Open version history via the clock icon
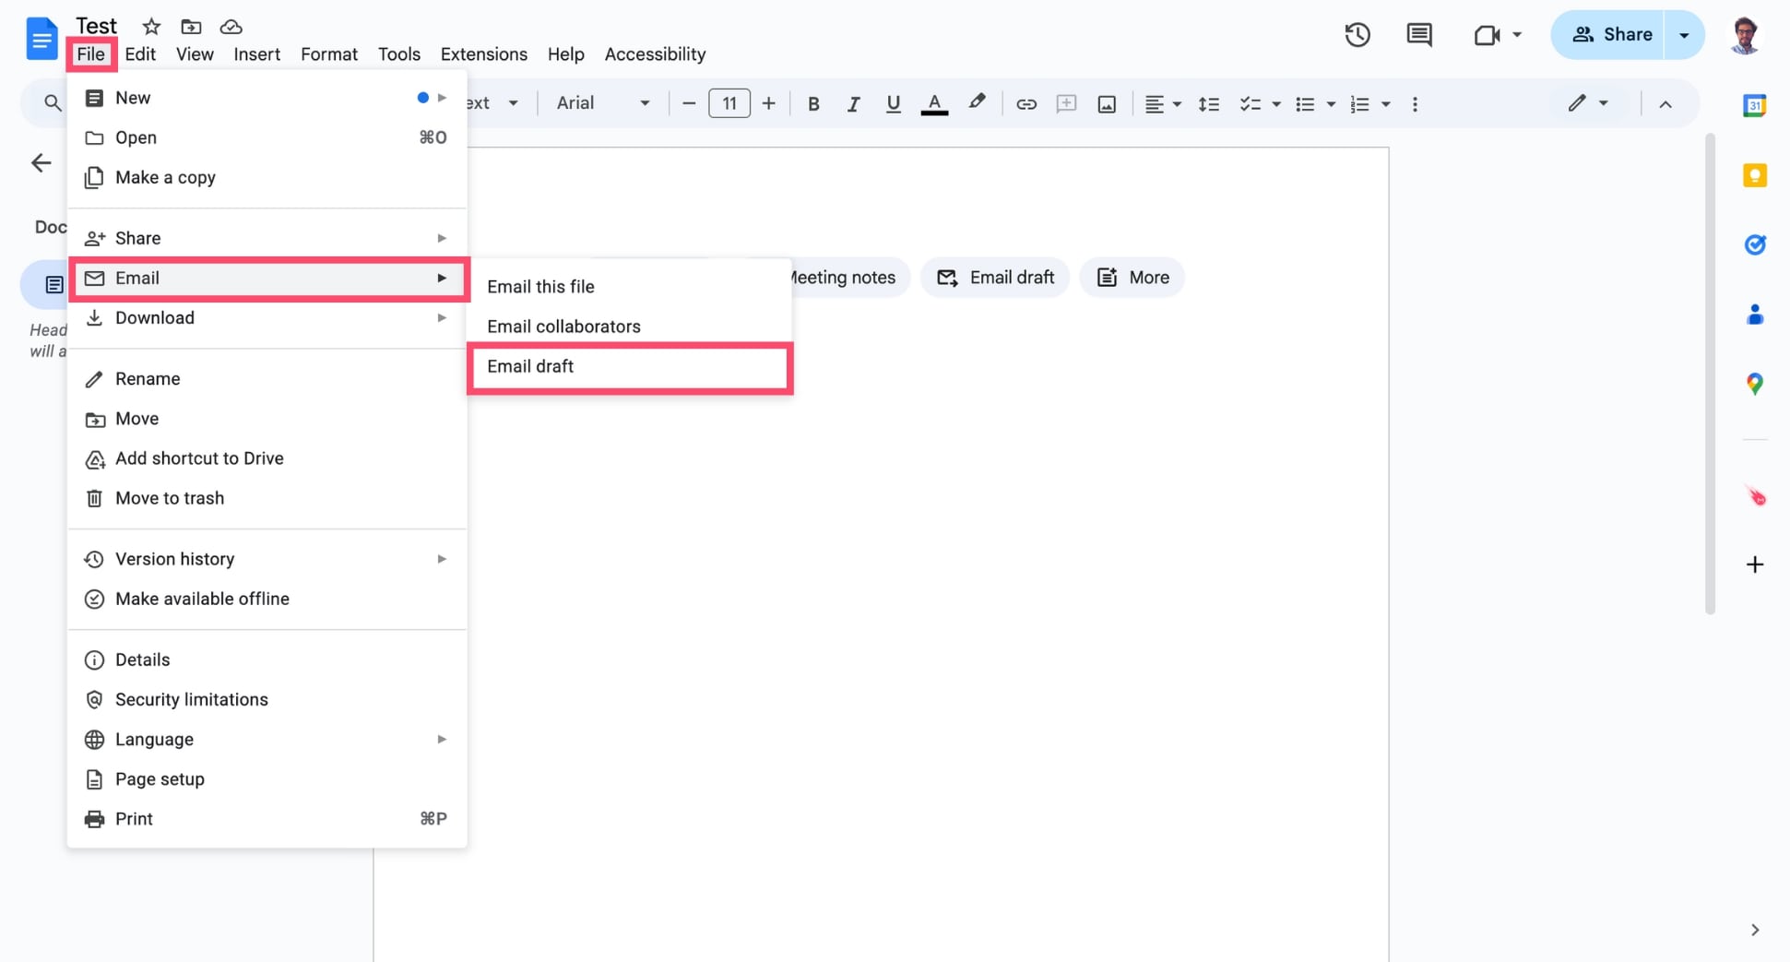This screenshot has width=1790, height=962. click(1357, 34)
